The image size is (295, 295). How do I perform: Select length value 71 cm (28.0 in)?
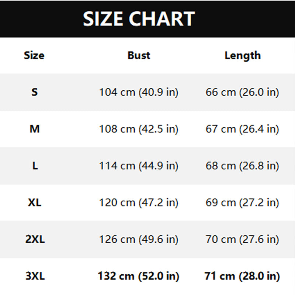tap(242, 276)
